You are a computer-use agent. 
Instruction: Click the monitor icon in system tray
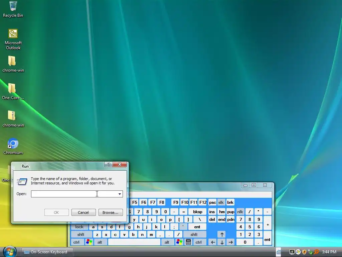[x=292, y=252]
